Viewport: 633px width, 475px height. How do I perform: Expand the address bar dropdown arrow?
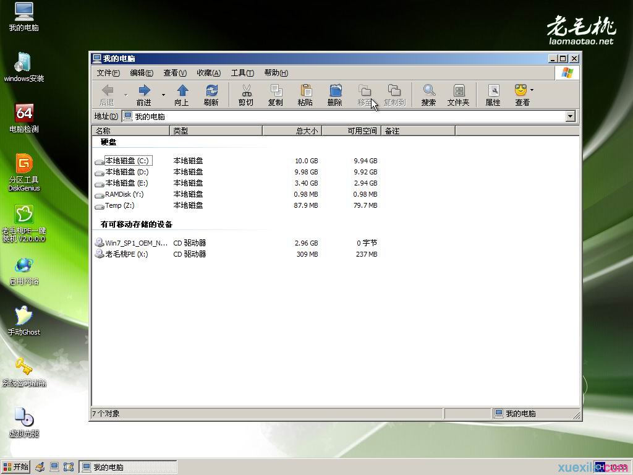(570, 116)
